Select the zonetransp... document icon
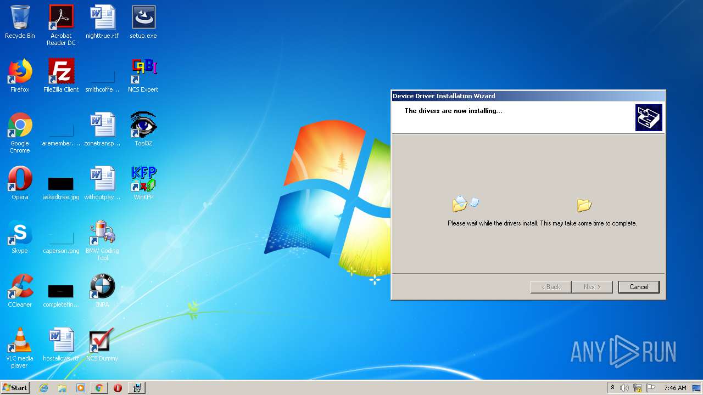The image size is (703, 395). click(x=102, y=129)
